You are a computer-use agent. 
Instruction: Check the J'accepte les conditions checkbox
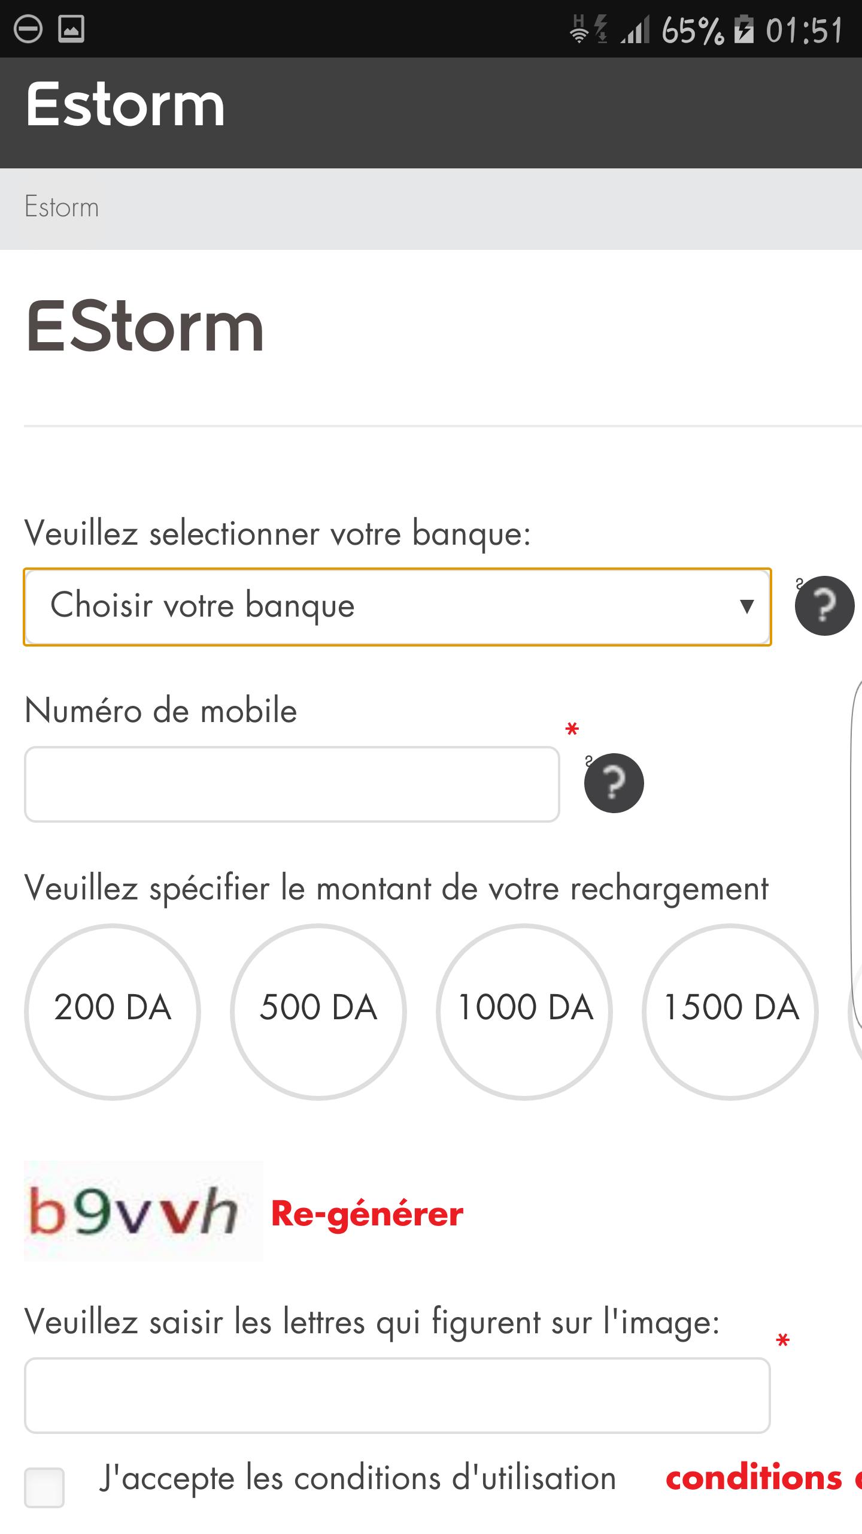(x=44, y=1487)
